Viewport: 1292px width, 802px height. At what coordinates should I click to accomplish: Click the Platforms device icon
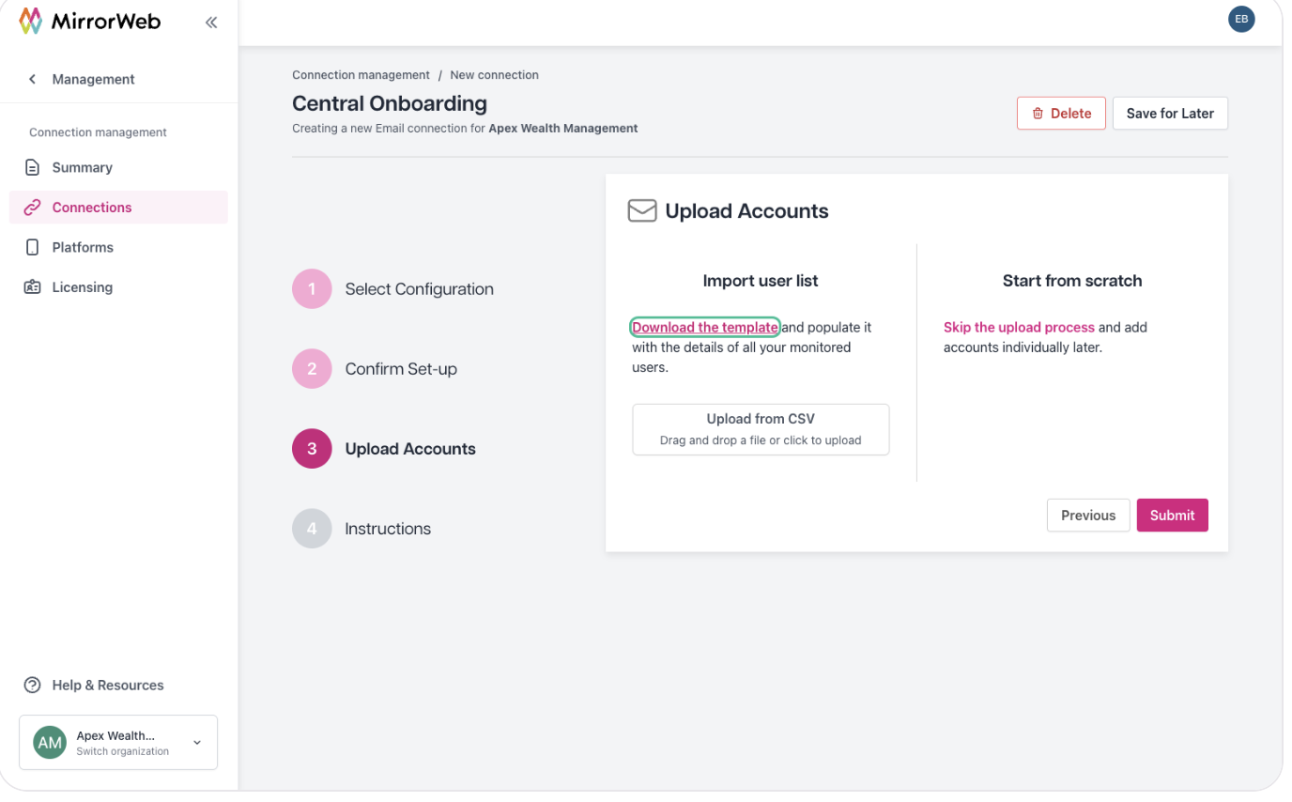point(33,247)
